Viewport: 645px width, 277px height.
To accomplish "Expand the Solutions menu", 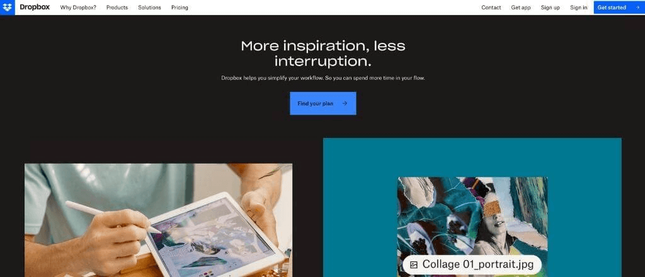I will pos(150,8).
